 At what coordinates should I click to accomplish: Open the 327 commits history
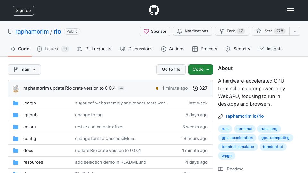pyautogui.click(x=200, y=88)
